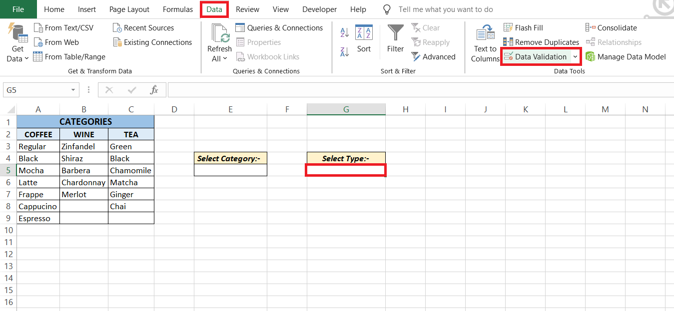This screenshot has width=674, height=311.
Task: Select the Chardonnay cell
Action: 84,182
